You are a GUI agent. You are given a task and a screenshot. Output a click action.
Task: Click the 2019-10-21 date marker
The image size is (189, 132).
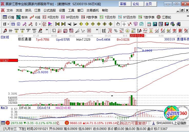pyautogui.click(x=137, y=36)
